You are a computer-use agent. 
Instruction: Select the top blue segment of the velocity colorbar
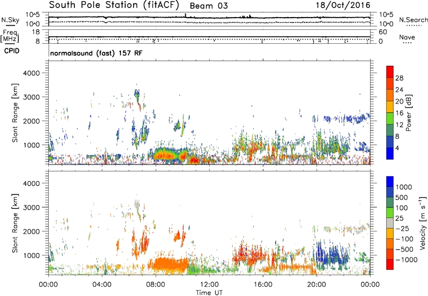390,182
